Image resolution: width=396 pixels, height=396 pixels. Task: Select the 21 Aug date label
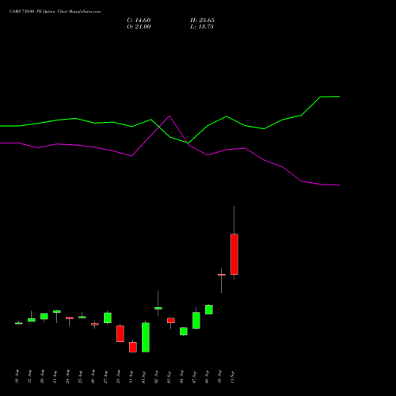coord(55,376)
